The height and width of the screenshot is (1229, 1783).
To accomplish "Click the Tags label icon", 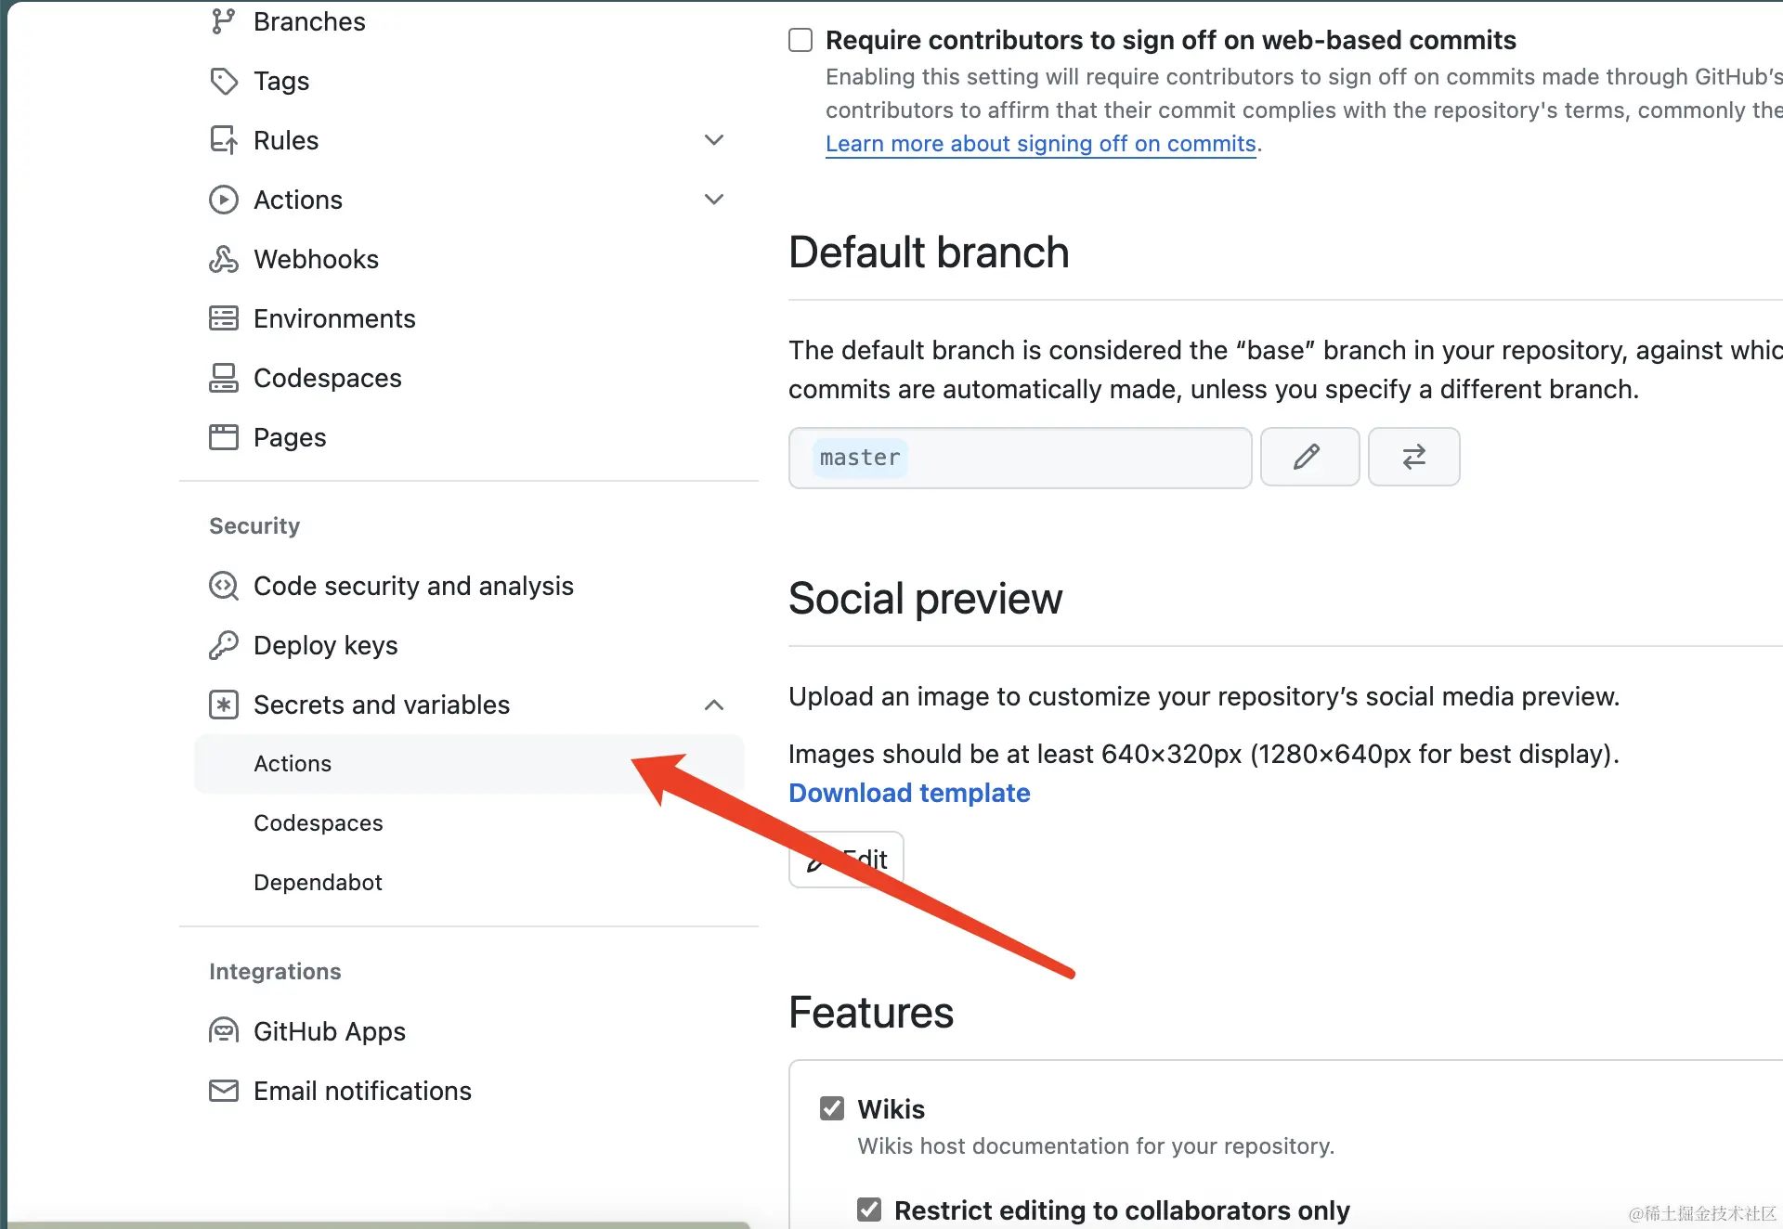I will pyautogui.click(x=223, y=81).
